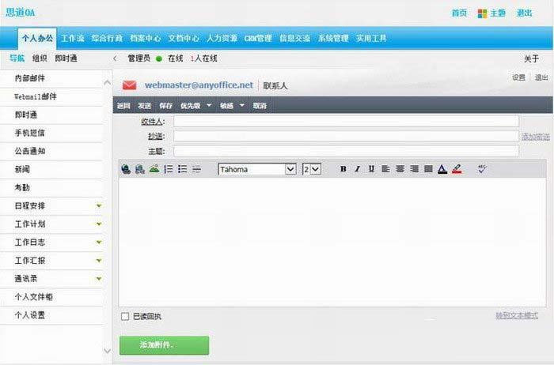
Task: Click the 抄送 CC input field
Action: pos(347,136)
